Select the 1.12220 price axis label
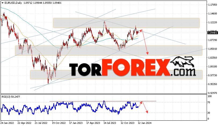This screenshot has height=126, width=219. pyautogui.click(x=213, y=22)
